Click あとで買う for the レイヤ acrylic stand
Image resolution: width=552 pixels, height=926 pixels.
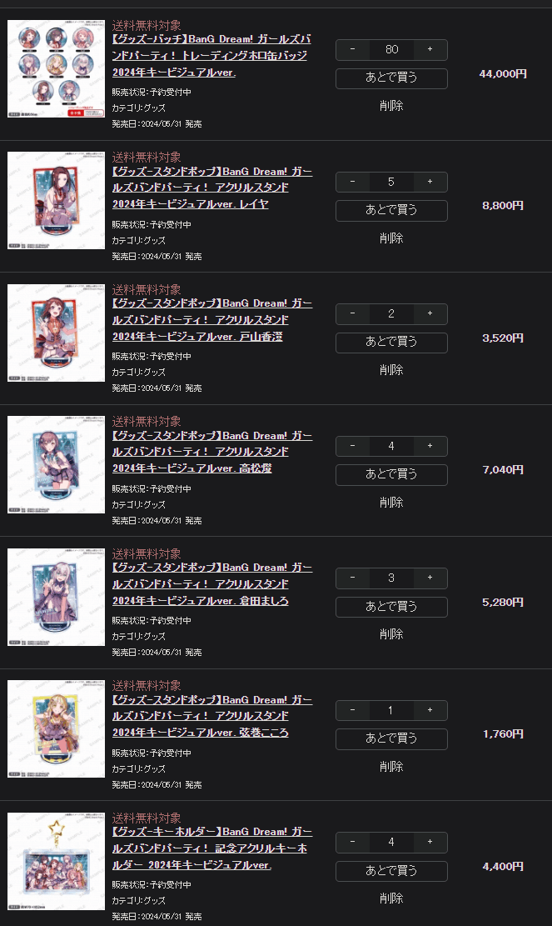pyautogui.click(x=391, y=210)
